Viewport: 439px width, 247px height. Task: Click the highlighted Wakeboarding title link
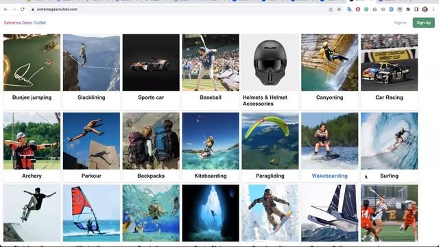pyautogui.click(x=329, y=176)
